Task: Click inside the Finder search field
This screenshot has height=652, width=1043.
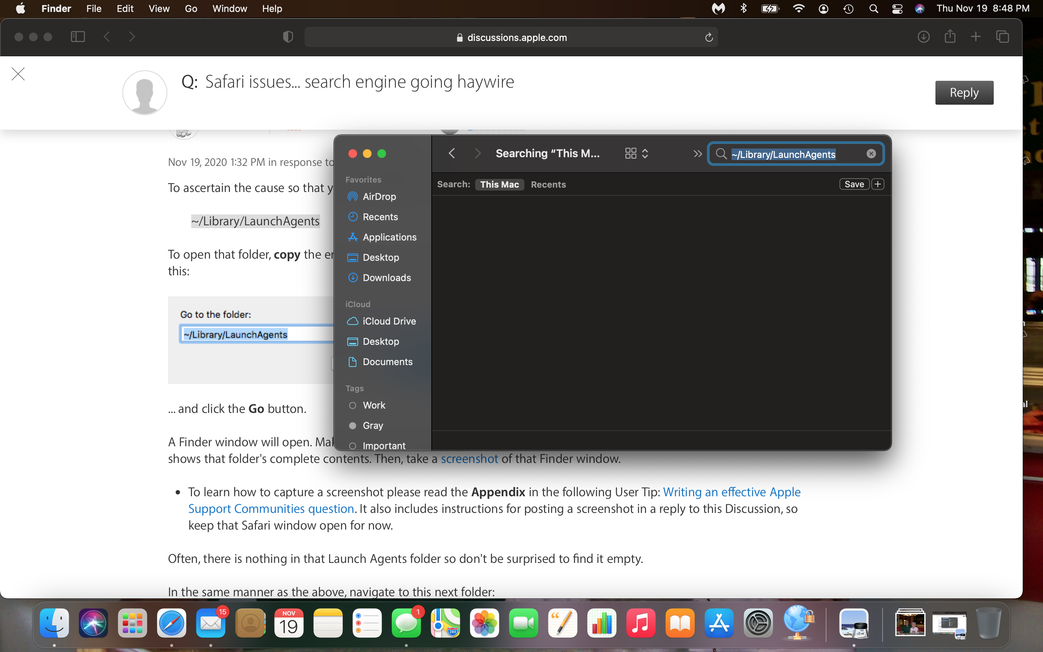Action: pos(796,154)
